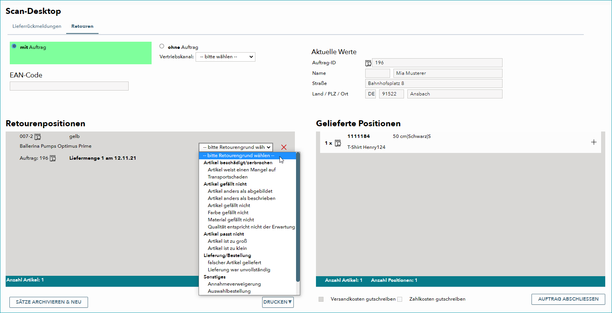This screenshot has height=313, width=612.
Task: Enable Zahlkosten gutschreiben checkbox
Action: click(x=399, y=299)
